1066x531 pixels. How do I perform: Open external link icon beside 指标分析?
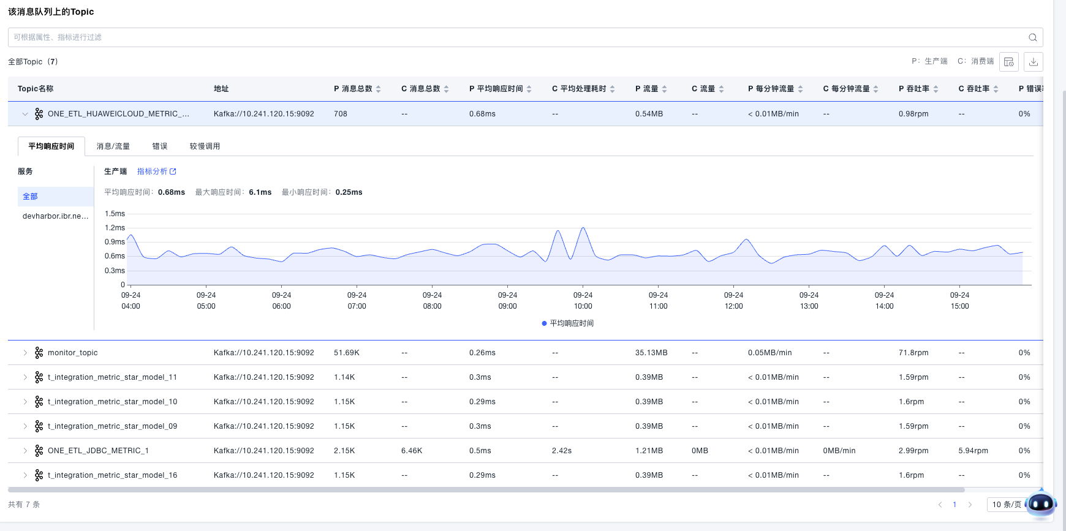(x=173, y=171)
